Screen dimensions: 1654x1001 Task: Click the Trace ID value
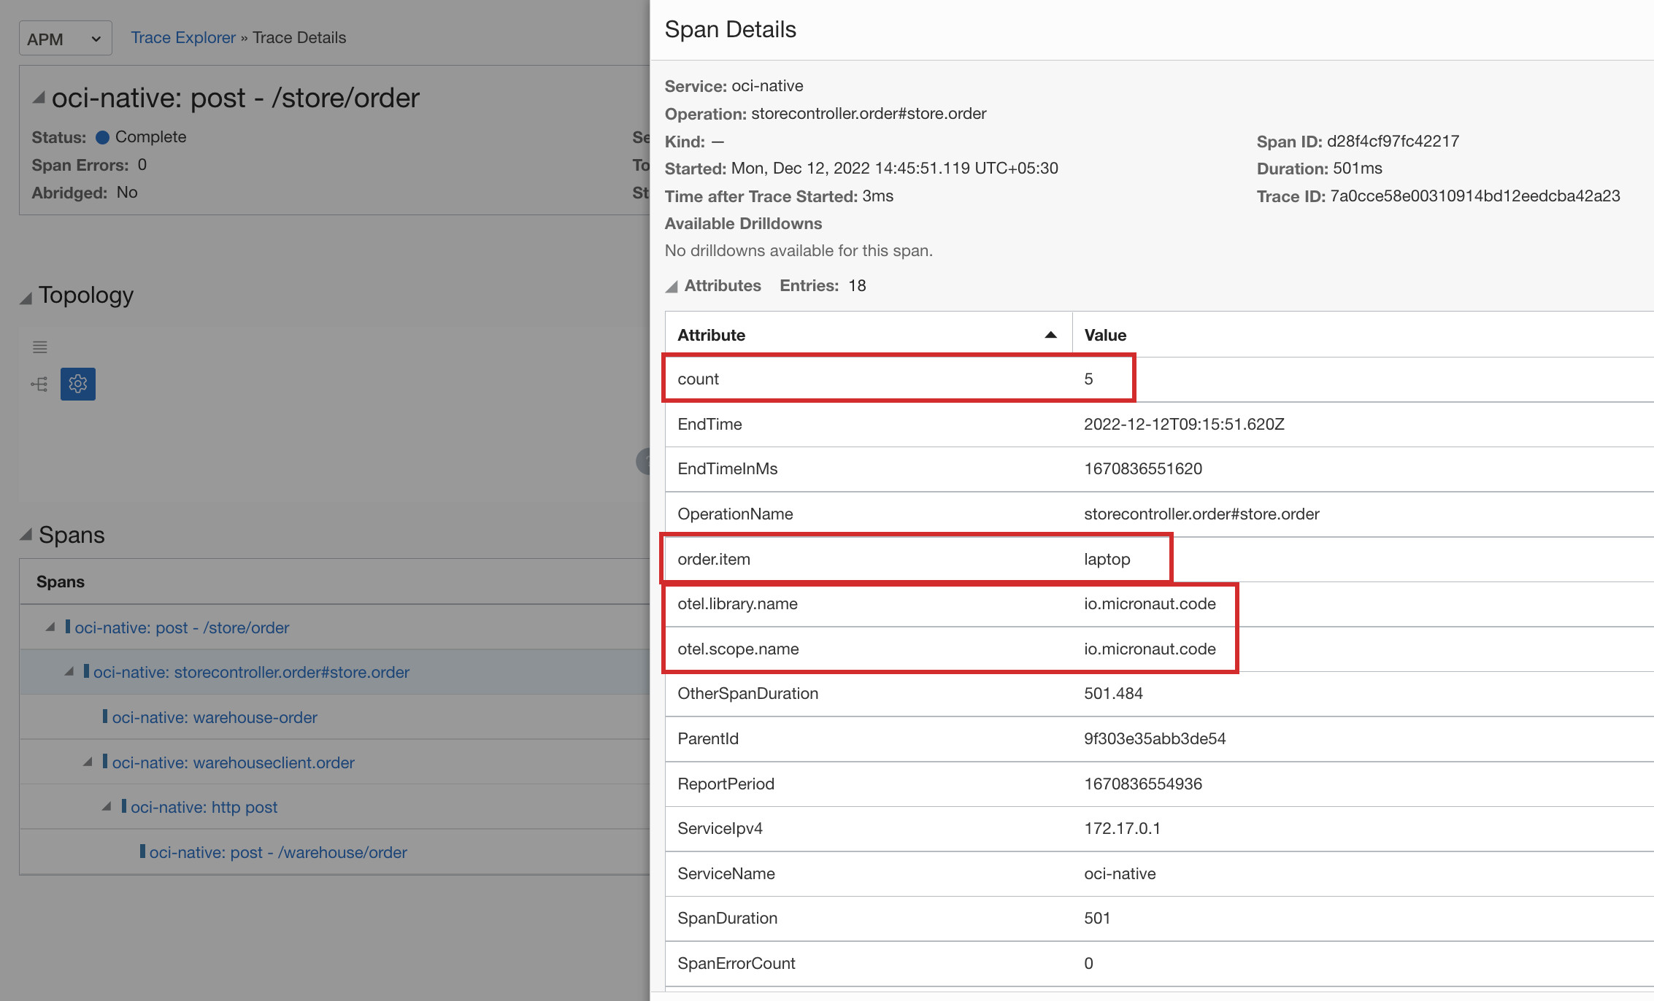[1474, 196]
